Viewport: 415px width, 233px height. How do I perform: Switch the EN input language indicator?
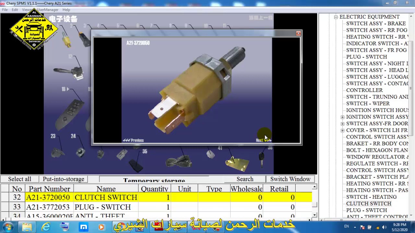point(346,227)
